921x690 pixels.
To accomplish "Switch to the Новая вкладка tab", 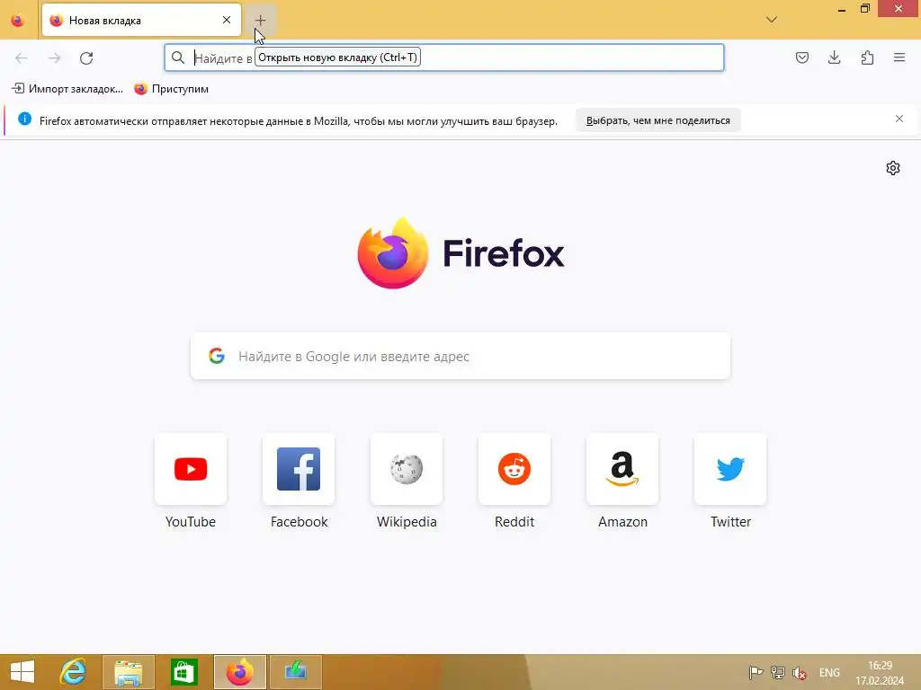I will tap(141, 21).
